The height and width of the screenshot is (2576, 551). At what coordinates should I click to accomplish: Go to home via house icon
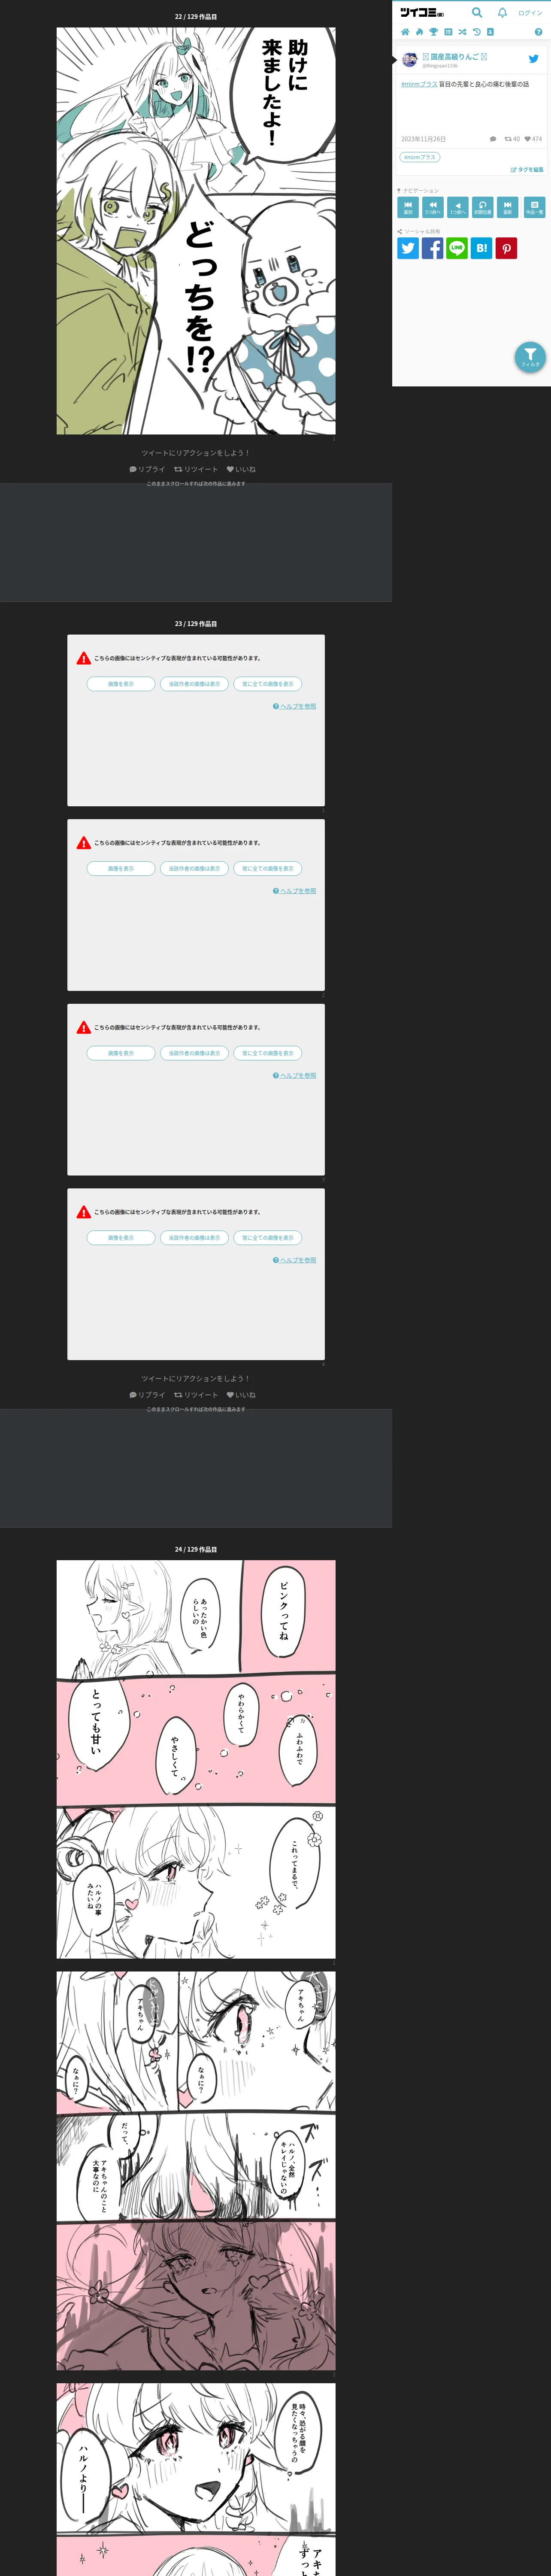[405, 32]
